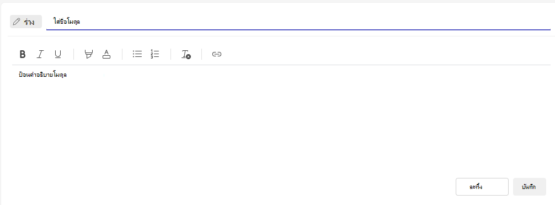Screen dimensions: 555x205
Task: Clear all text formatting
Action: (186, 54)
